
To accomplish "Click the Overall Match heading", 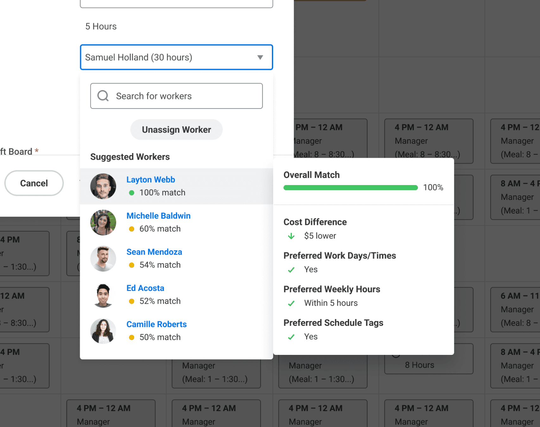I will tap(311, 175).
